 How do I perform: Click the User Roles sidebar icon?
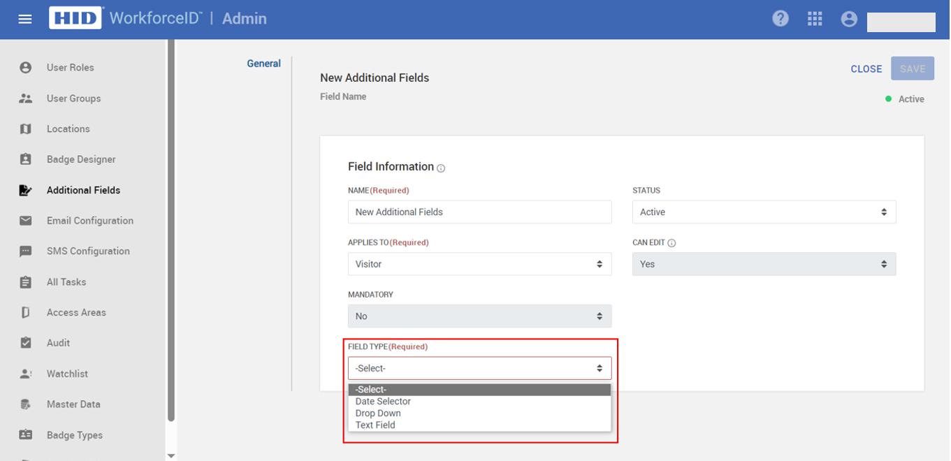coord(26,68)
